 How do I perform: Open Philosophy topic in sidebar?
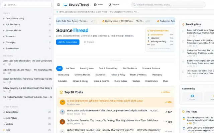click(x=27, y=42)
